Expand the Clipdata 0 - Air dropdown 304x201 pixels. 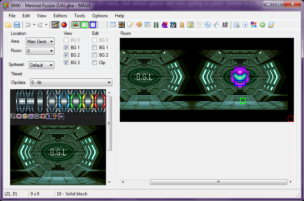click(71, 82)
